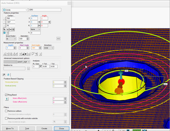Open the Circle feature type dropdown

pos(16,10)
